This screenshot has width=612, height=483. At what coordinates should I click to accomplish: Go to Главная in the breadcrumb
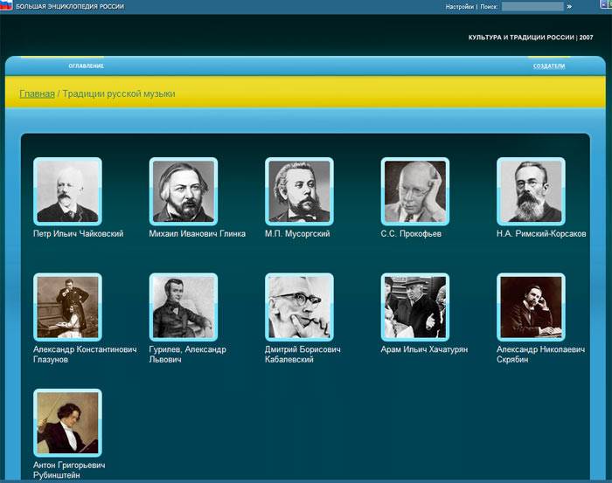tap(37, 94)
